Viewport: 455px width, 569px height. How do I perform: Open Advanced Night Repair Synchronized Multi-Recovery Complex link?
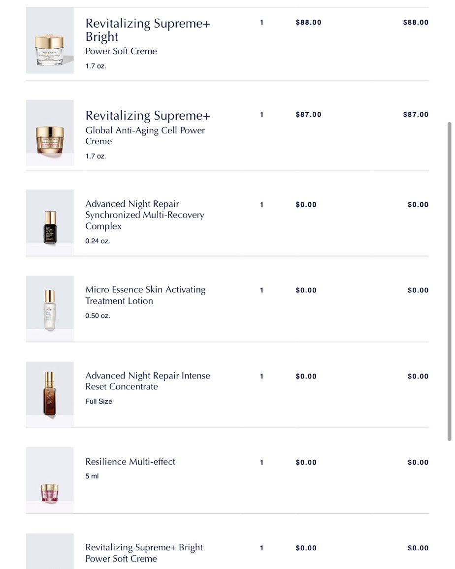pyautogui.click(x=144, y=215)
